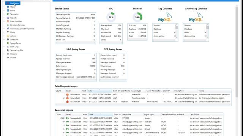Viewport: 243px width, 136px height.
Task: Expand the Directory Services tree node
Action: coord(4,25)
